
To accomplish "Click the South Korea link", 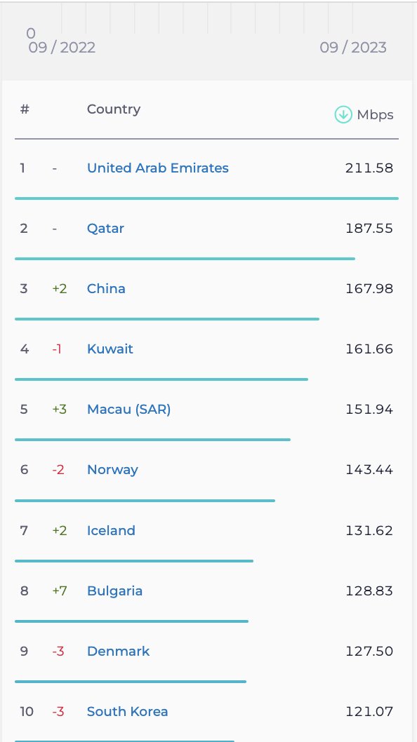I will [x=127, y=712].
